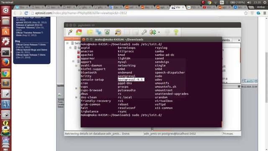Bookmark the page with star icon
The image size is (268, 151).
pyautogui.click(x=246, y=13)
